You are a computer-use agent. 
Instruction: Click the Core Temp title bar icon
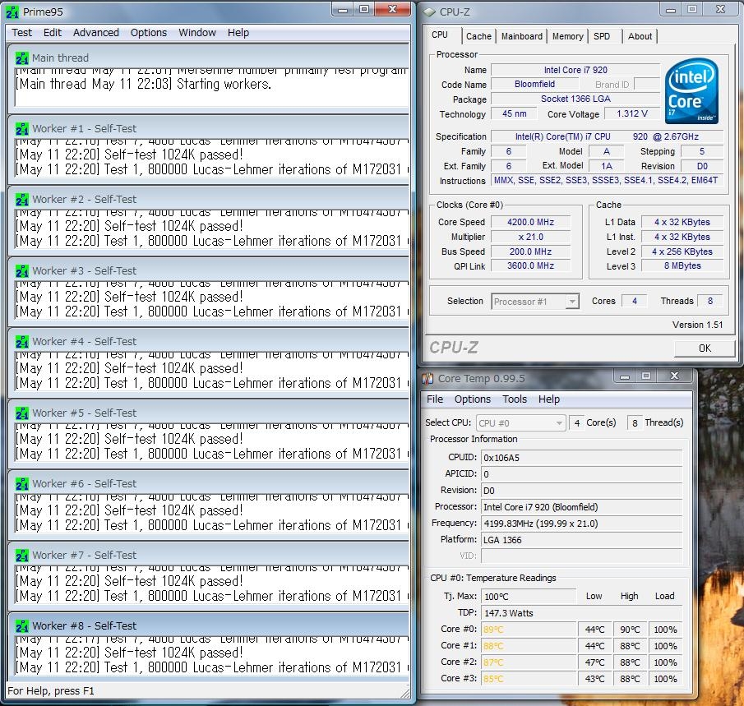point(427,379)
